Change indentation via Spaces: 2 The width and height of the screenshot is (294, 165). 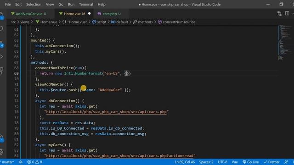tap(206, 162)
